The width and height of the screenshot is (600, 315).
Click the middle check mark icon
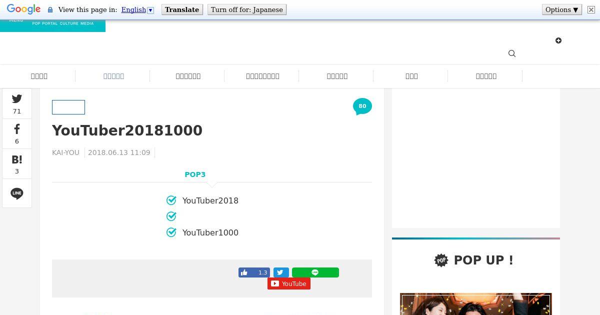pos(171,216)
